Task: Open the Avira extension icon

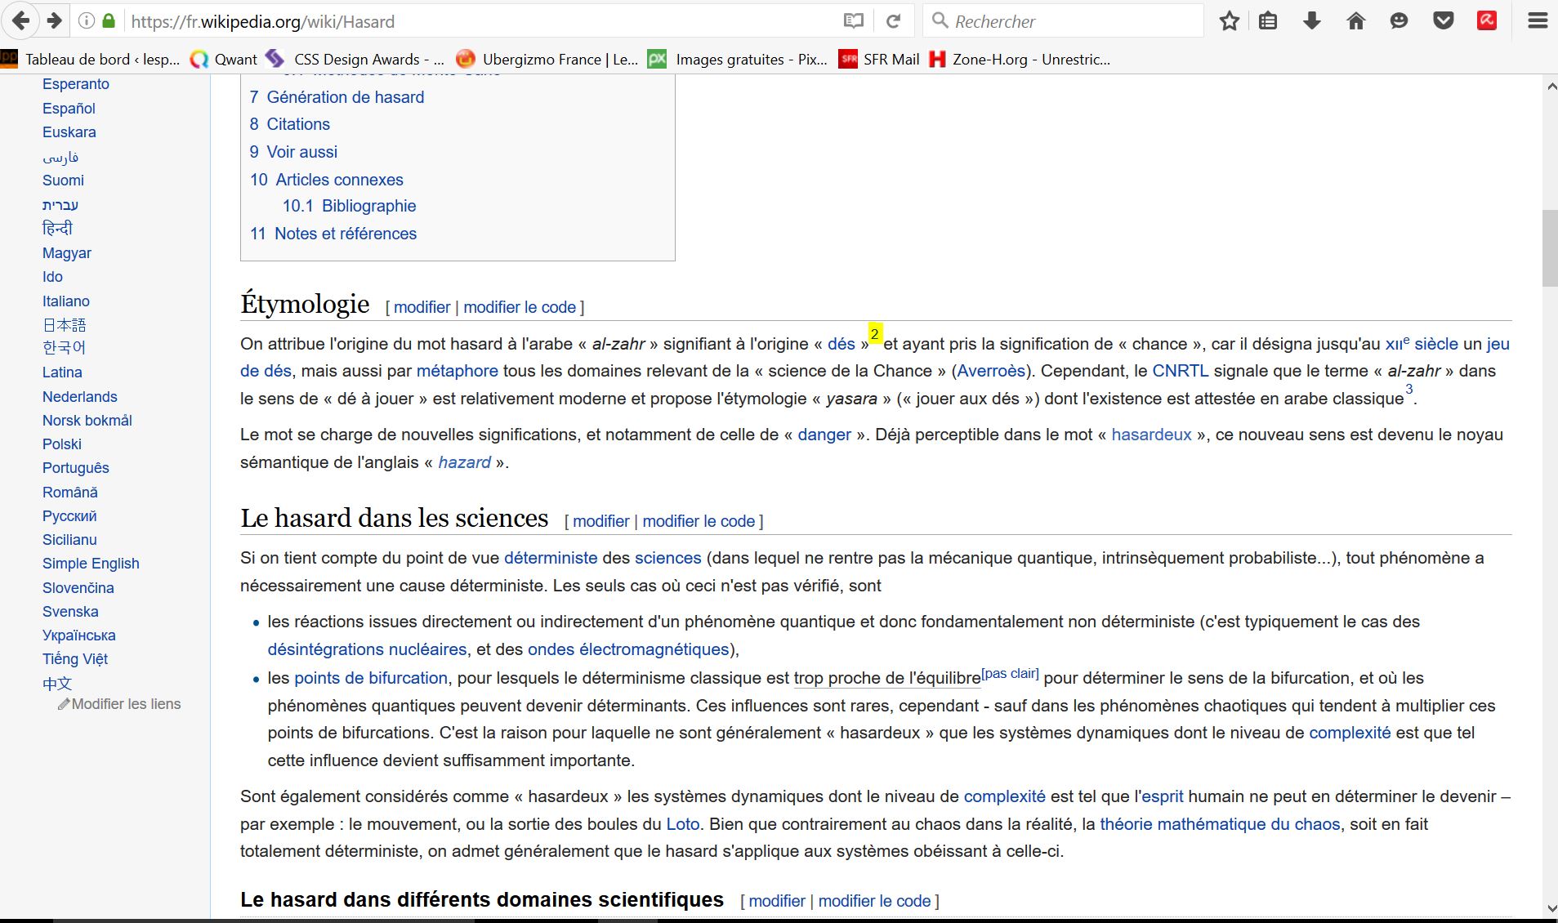Action: [x=1487, y=21]
